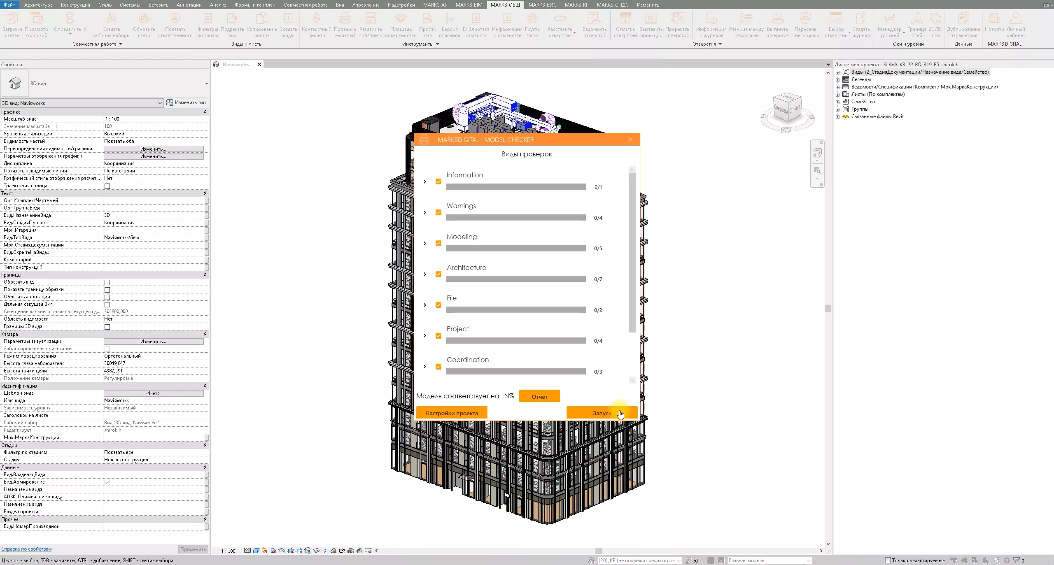Open the Аннотации ribbon tab
Screen dimensions: 1054x565
(x=189, y=5)
